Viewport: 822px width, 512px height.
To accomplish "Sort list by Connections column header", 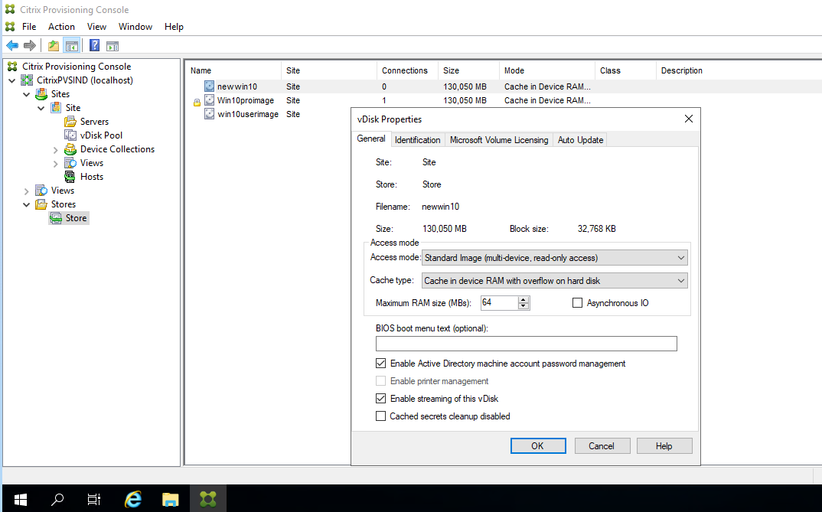I will [407, 70].
